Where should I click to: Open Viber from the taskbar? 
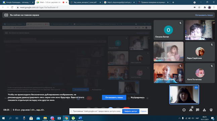pyautogui.click(x=52, y=118)
